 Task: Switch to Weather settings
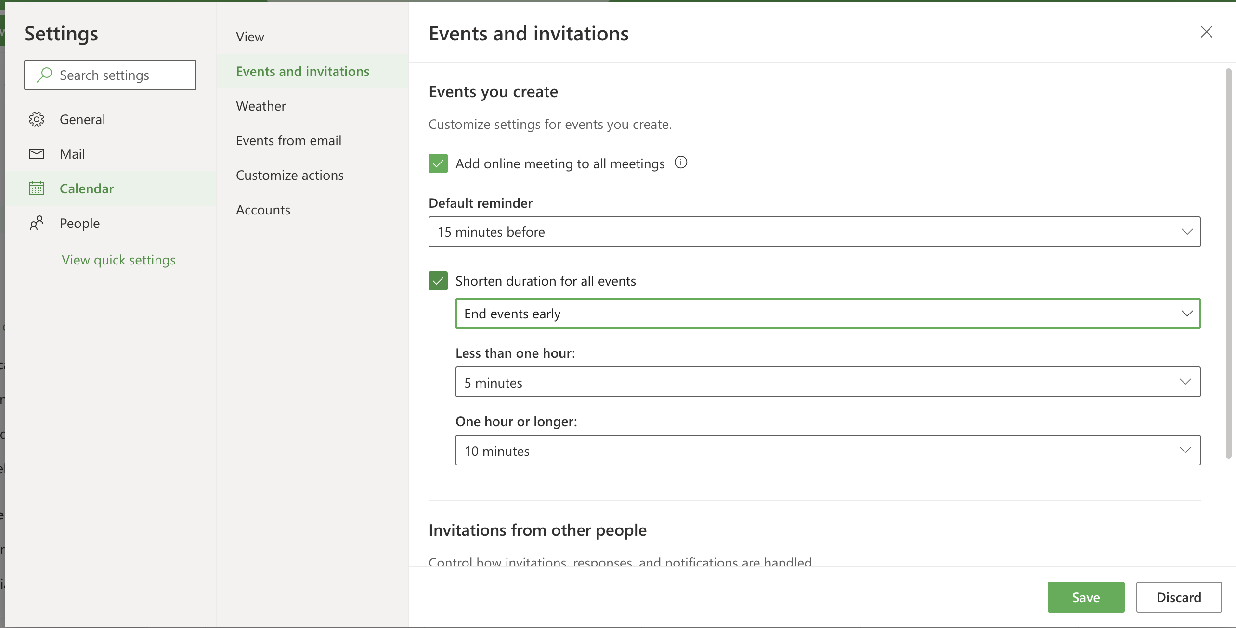pos(260,106)
